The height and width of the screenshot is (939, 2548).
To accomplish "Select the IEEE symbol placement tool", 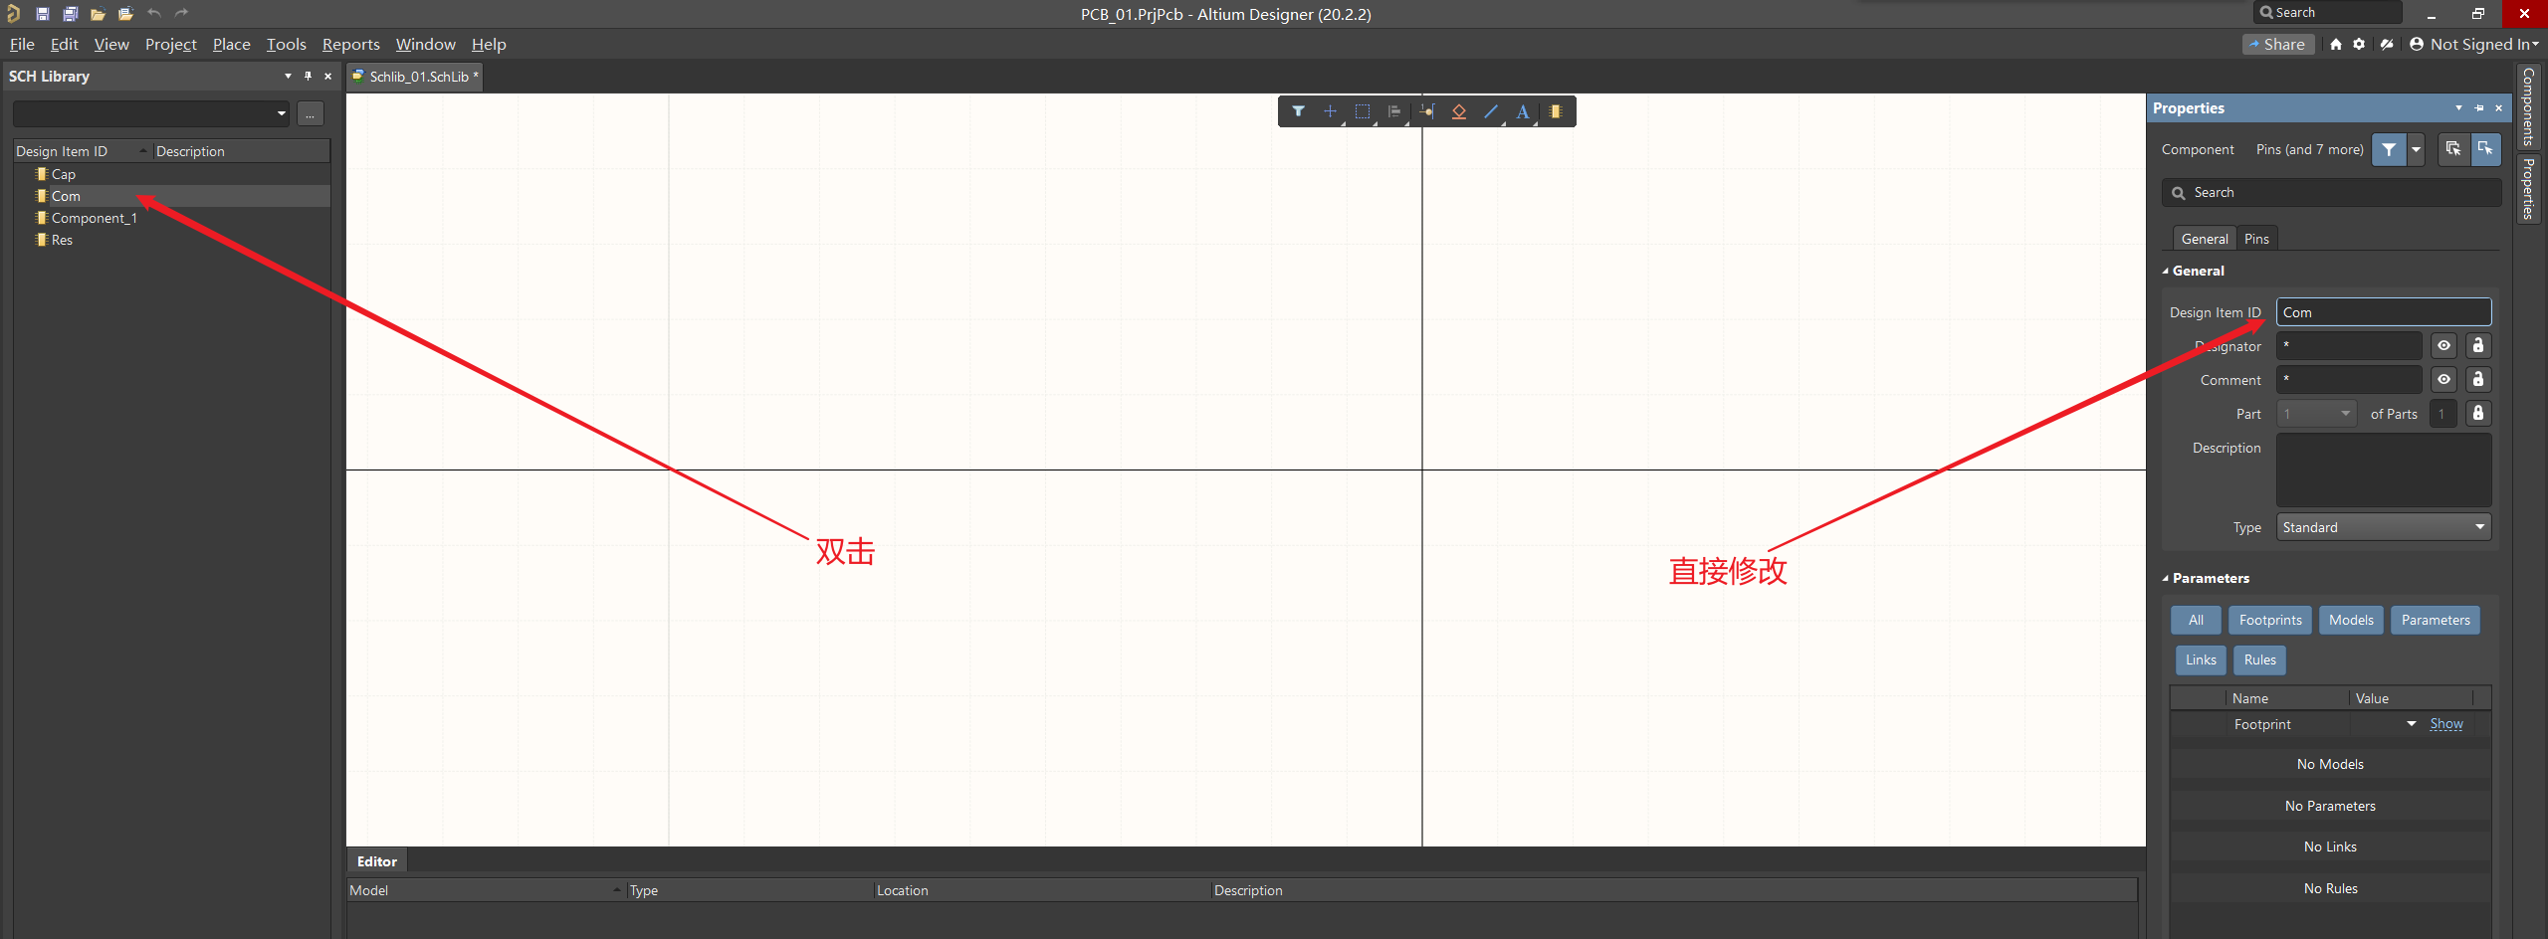I will (x=1459, y=111).
